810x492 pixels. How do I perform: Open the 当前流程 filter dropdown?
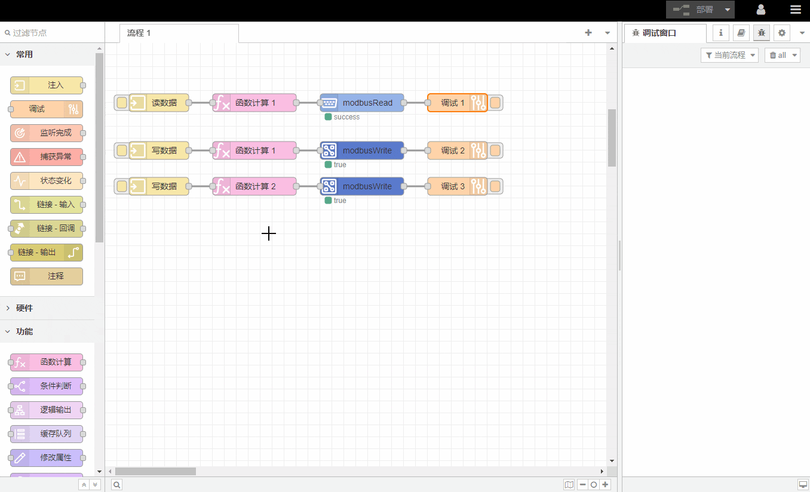[729, 55]
